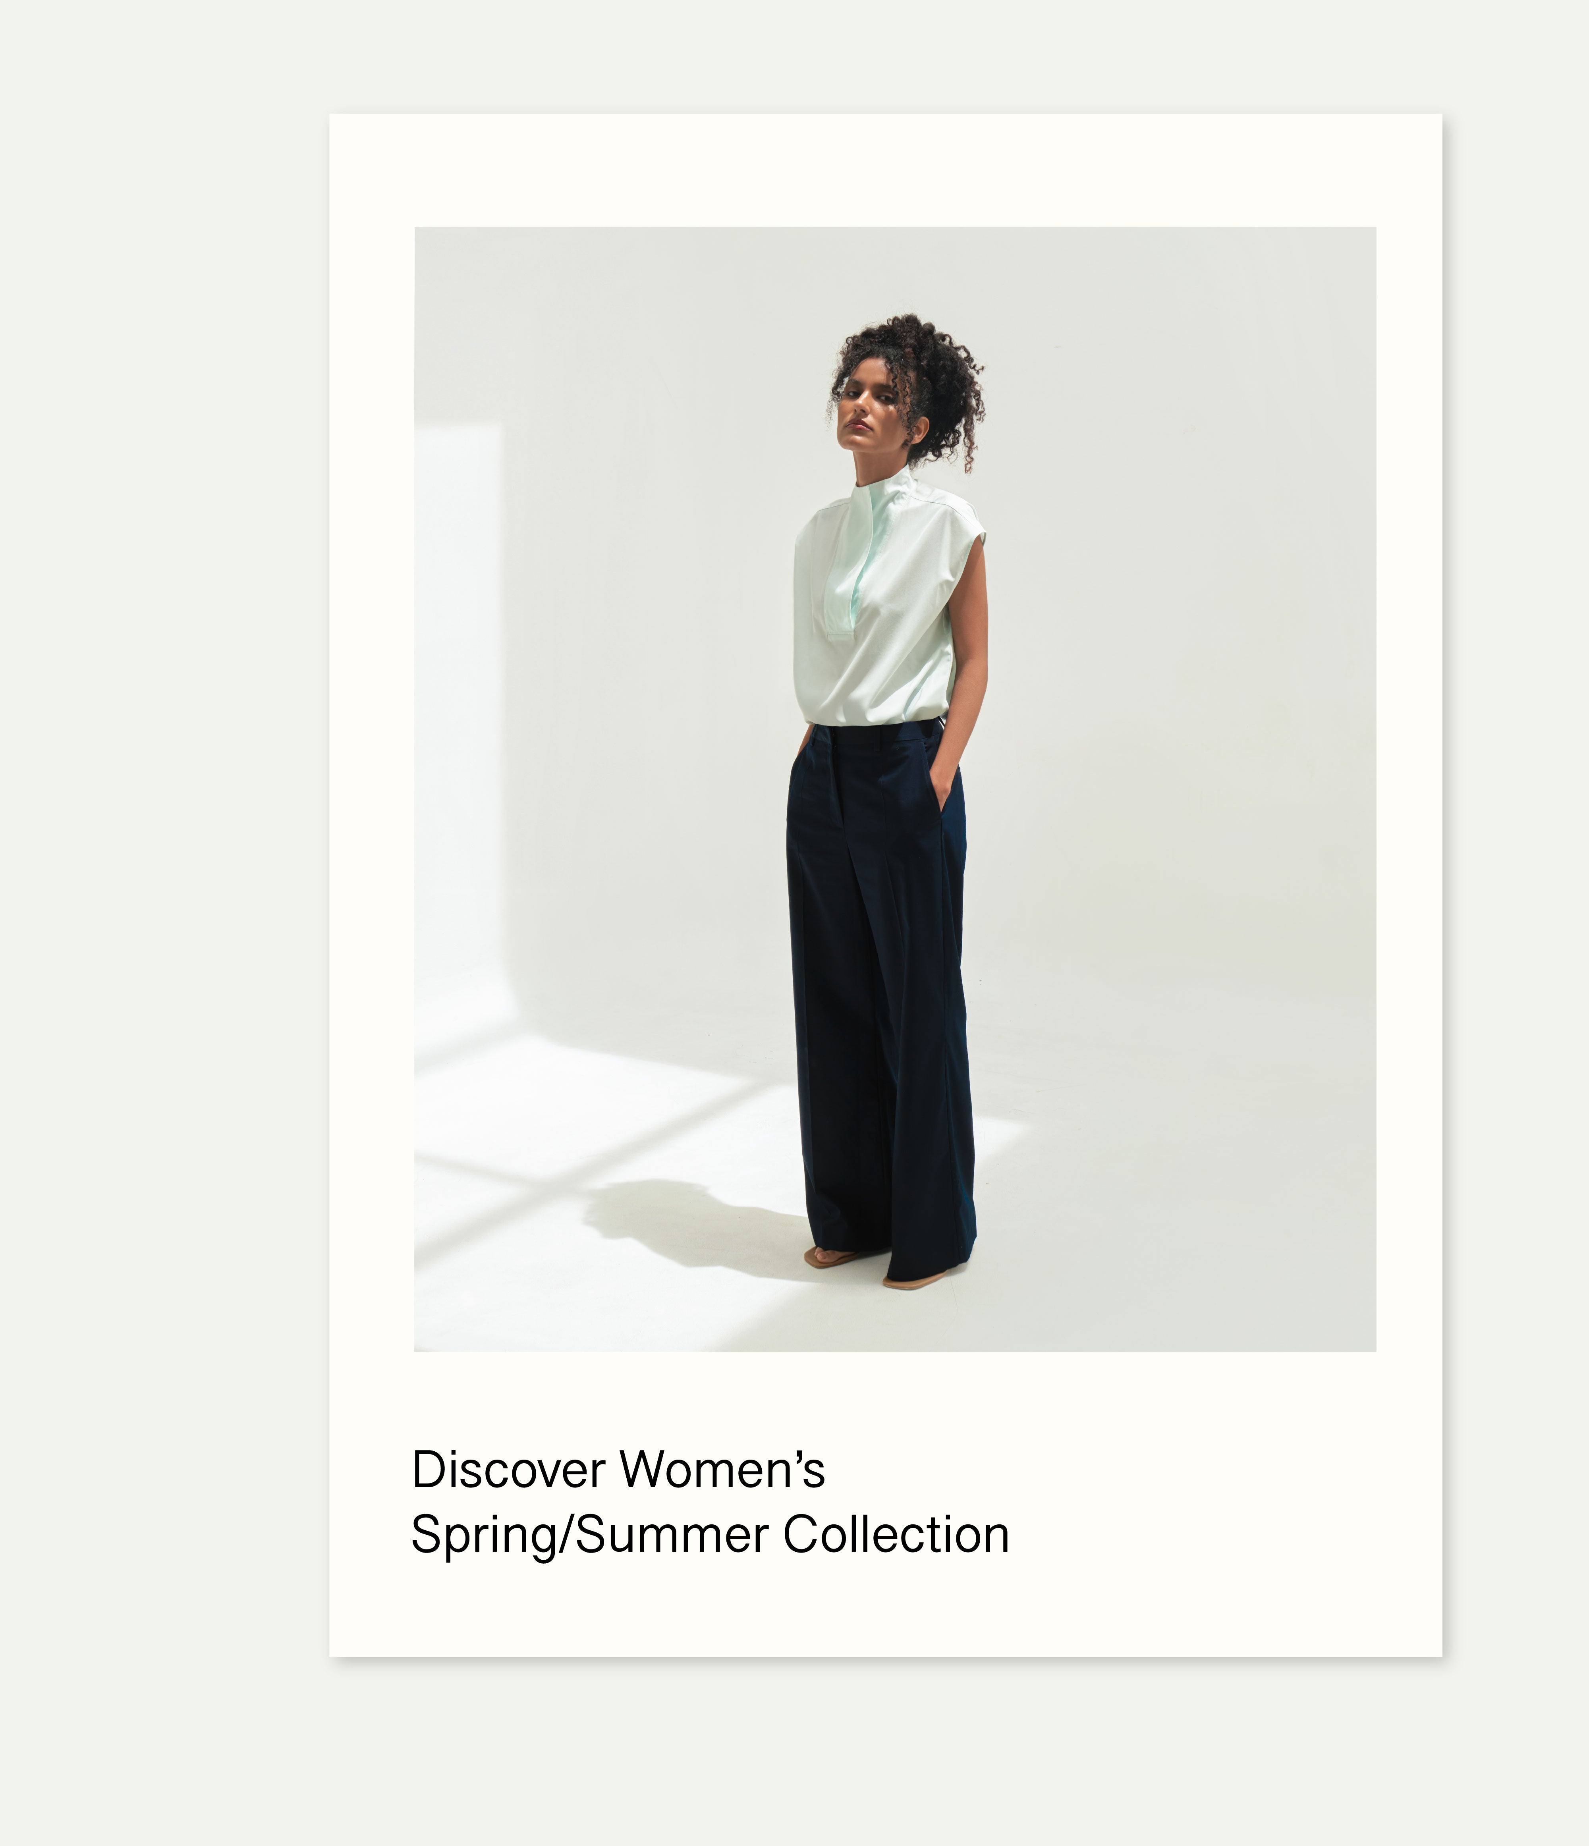Open the Discover Women's Spring/Summer Collection link

(x=709, y=1502)
